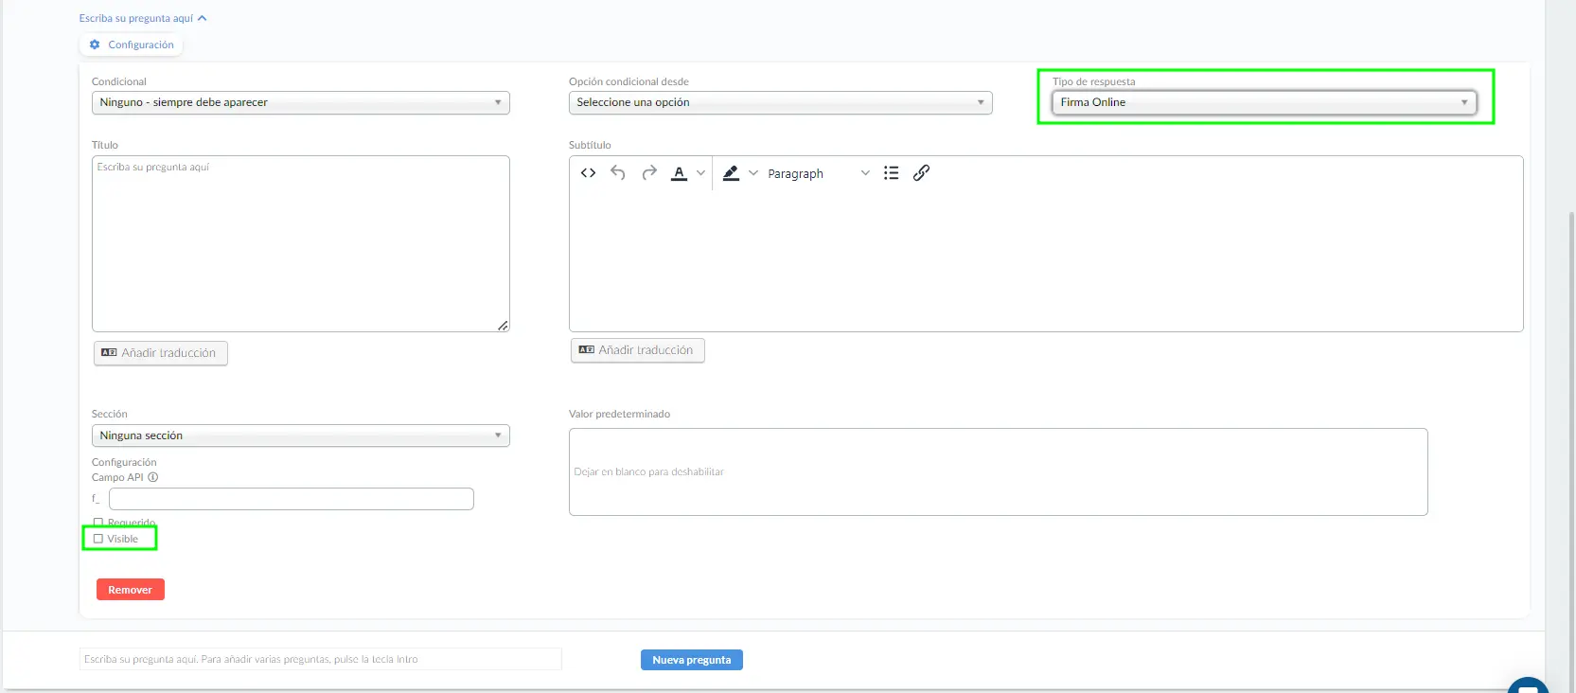Click the Título textarea resize handle

click(x=503, y=325)
